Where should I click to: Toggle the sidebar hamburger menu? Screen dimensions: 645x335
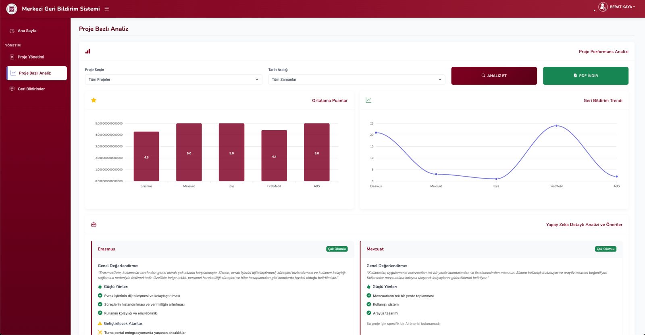(x=107, y=8)
